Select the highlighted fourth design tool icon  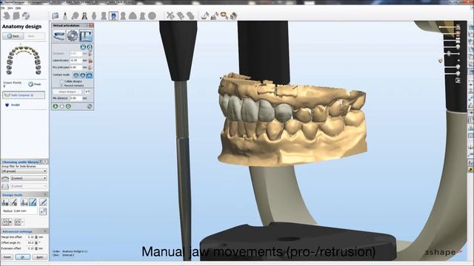click(x=33, y=202)
